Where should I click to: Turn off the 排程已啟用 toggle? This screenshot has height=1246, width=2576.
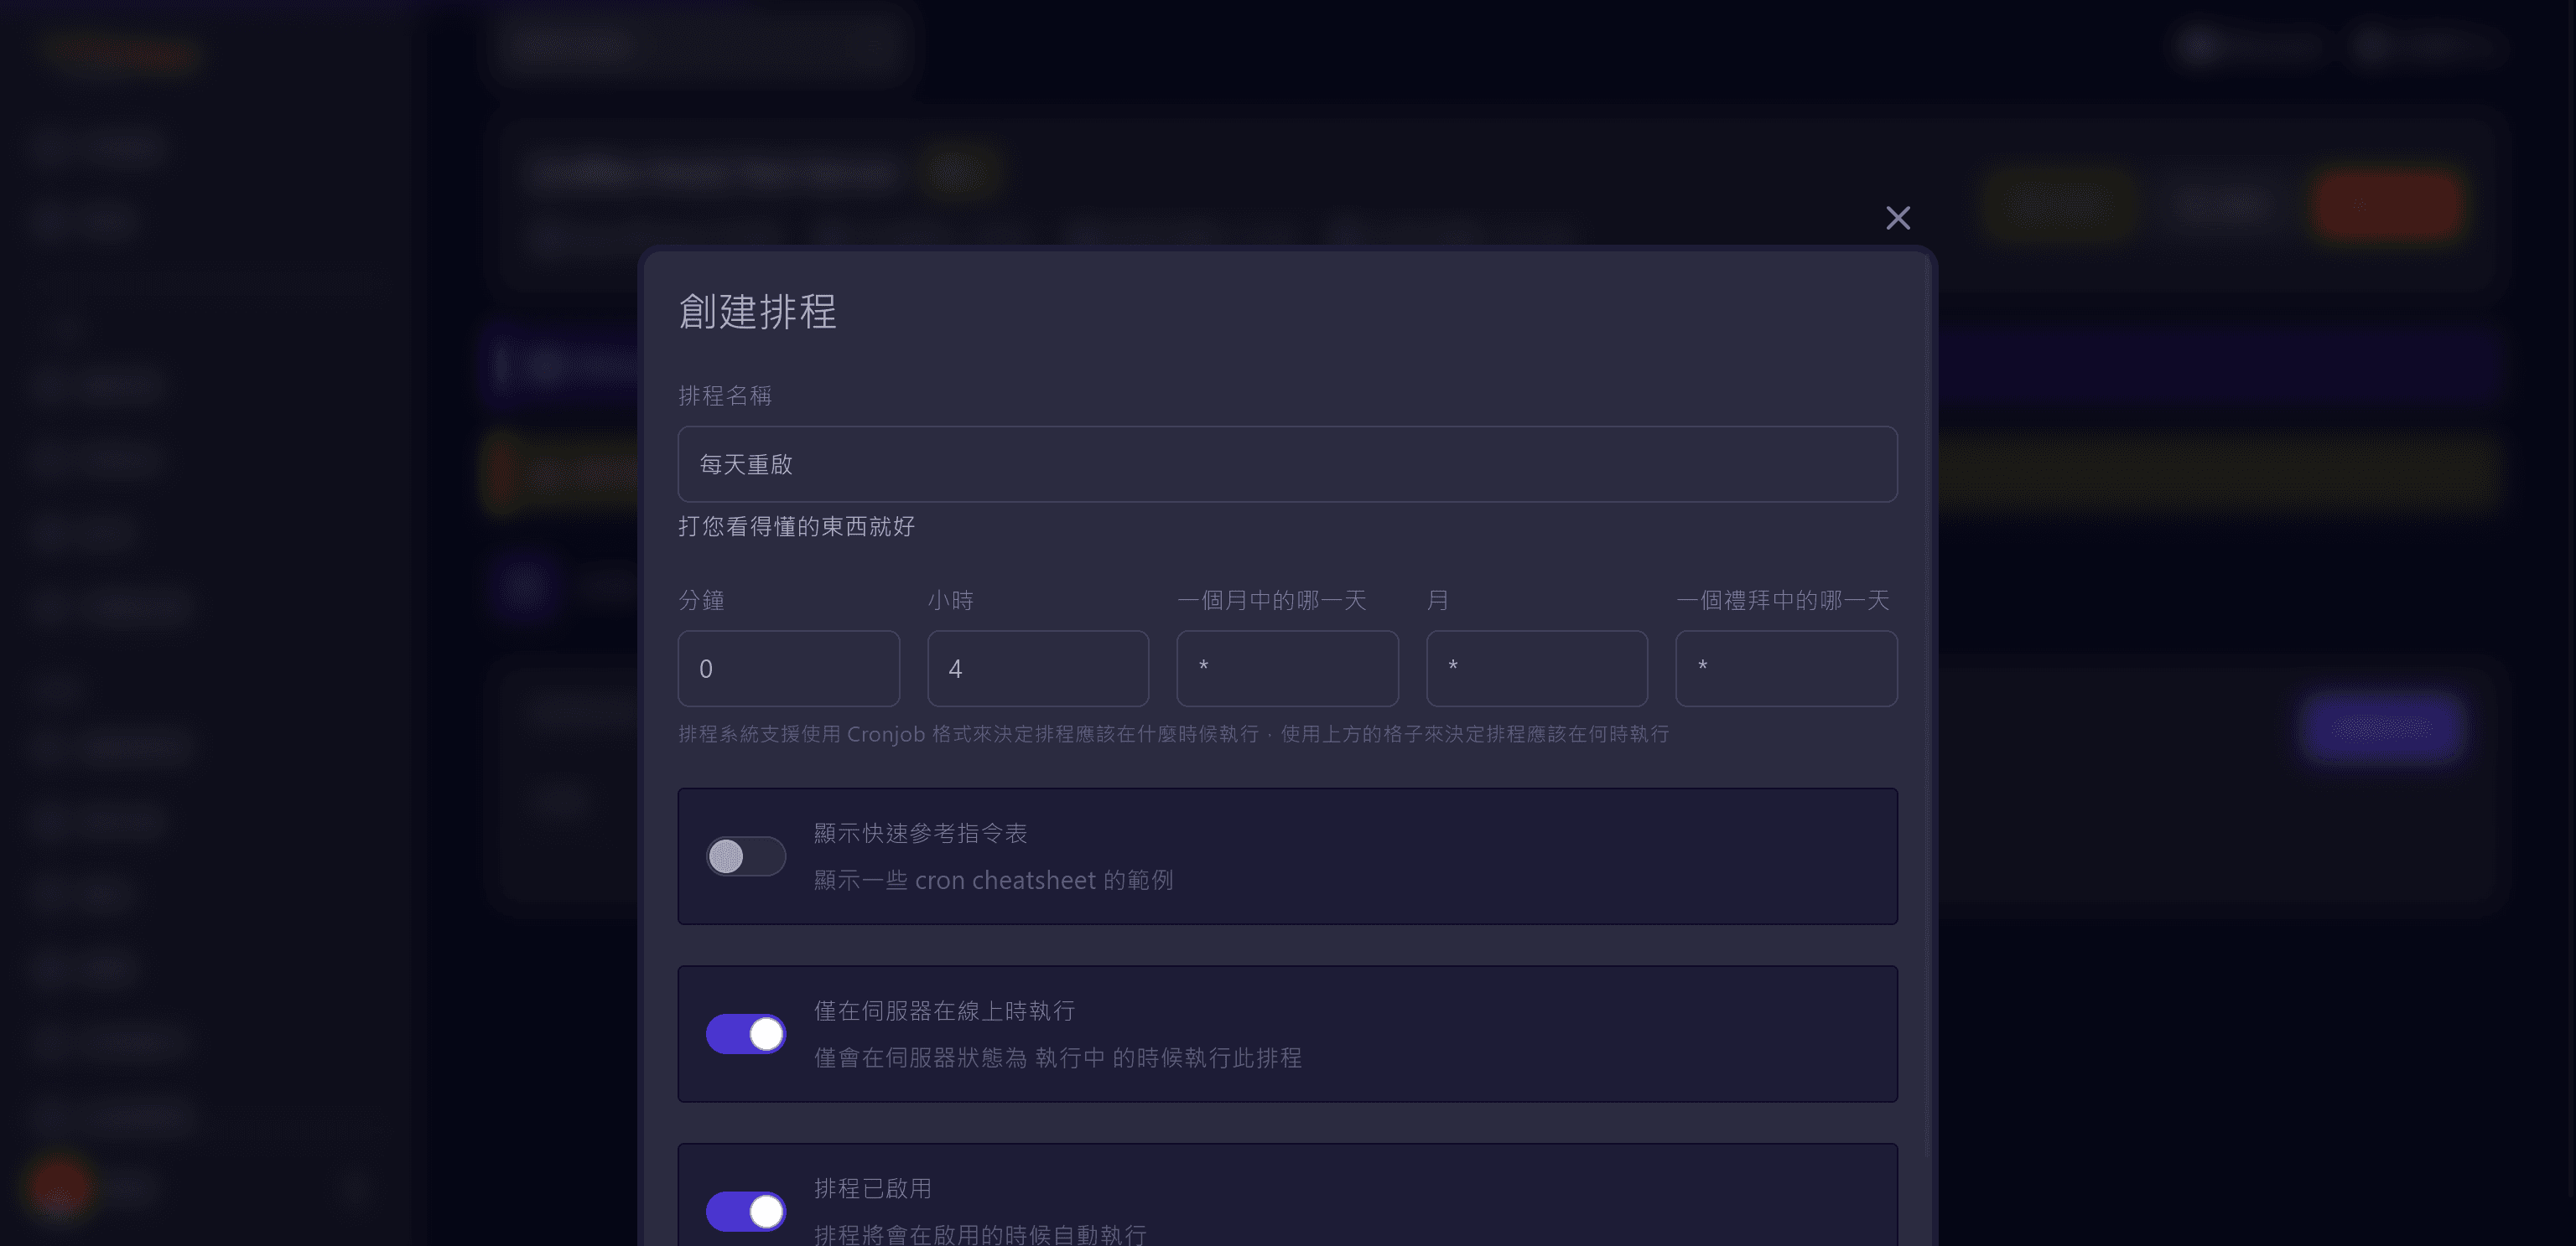coord(746,1211)
